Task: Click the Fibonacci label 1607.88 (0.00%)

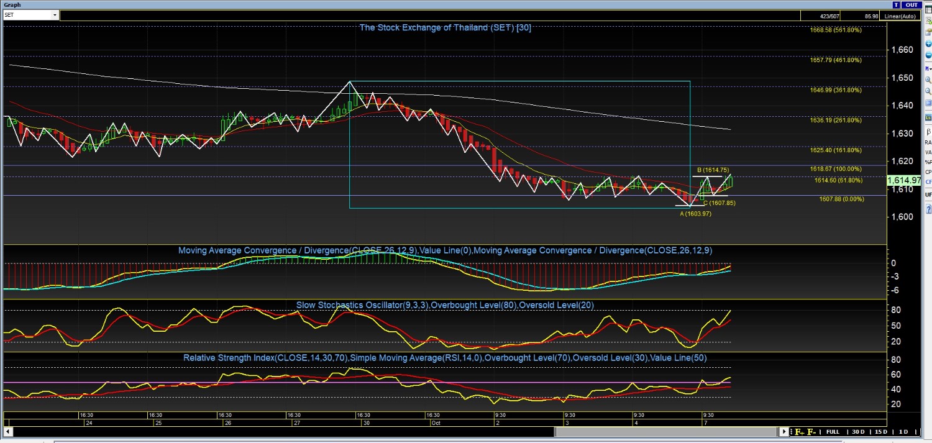Action: click(x=841, y=199)
